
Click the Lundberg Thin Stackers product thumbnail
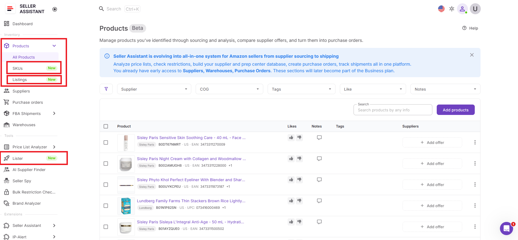126,206
